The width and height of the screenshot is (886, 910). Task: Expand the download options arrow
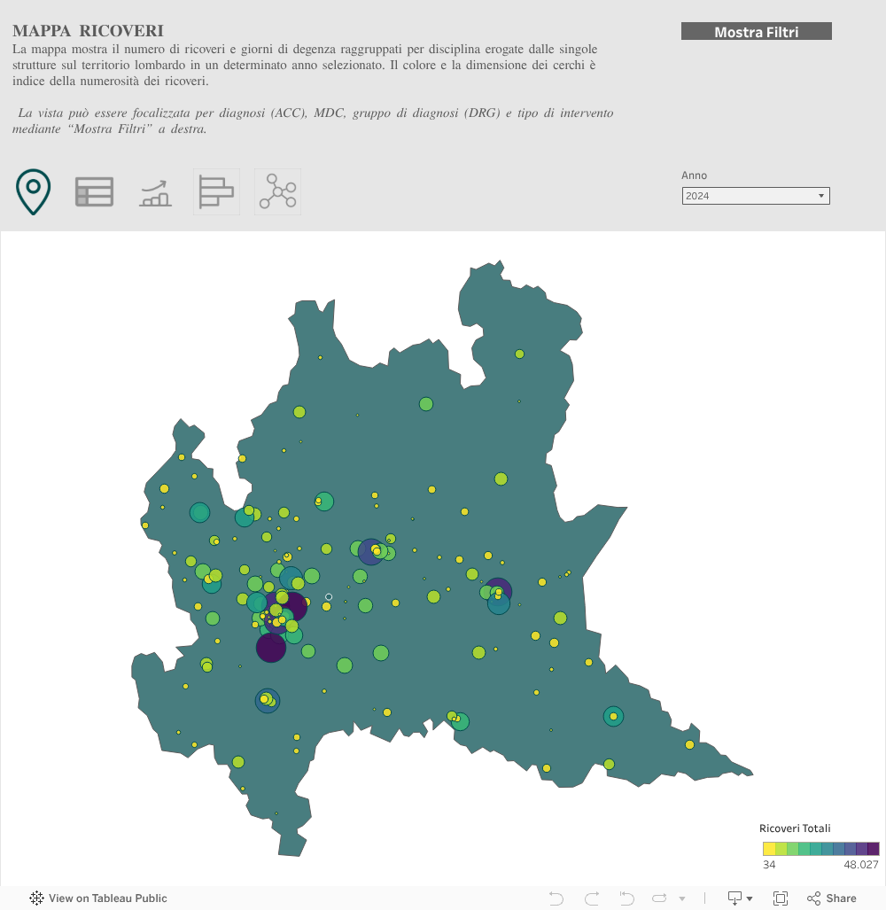point(750,898)
